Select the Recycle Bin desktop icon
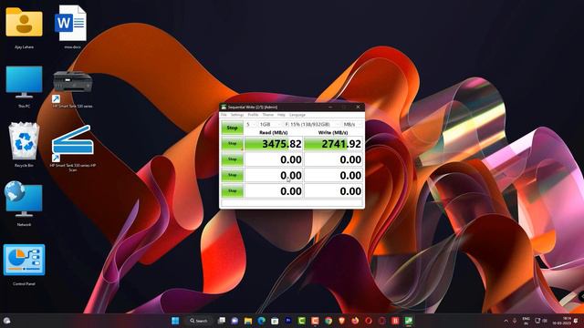The width and height of the screenshot is (584, 328). [x=24, y=145]
